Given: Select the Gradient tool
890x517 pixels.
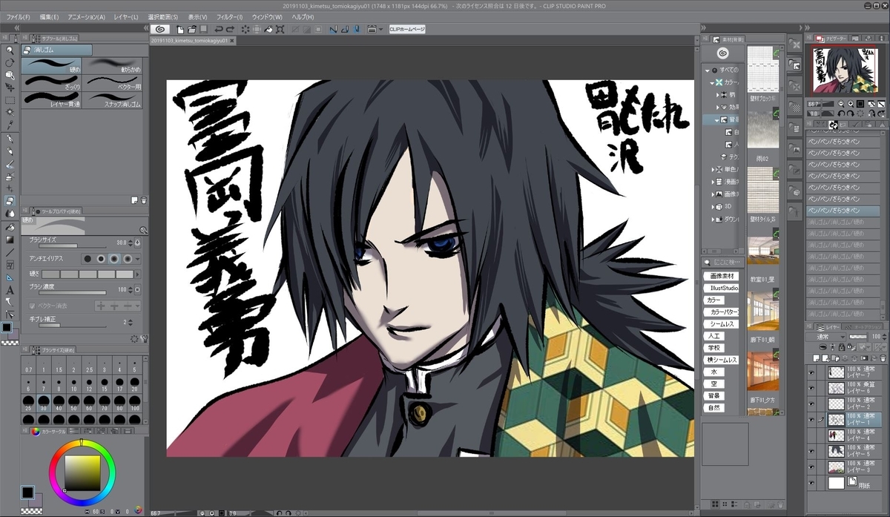Looking at the screenshot, I should tap(10, 240).
